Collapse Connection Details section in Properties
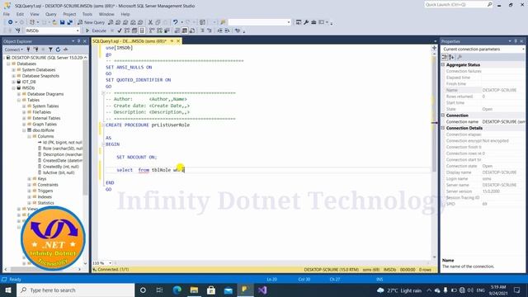 (443, 128)
